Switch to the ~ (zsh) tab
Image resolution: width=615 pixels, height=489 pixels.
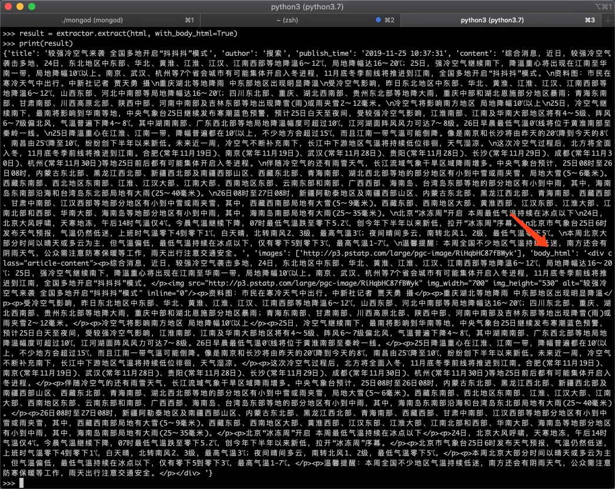(x=301, y=20)
